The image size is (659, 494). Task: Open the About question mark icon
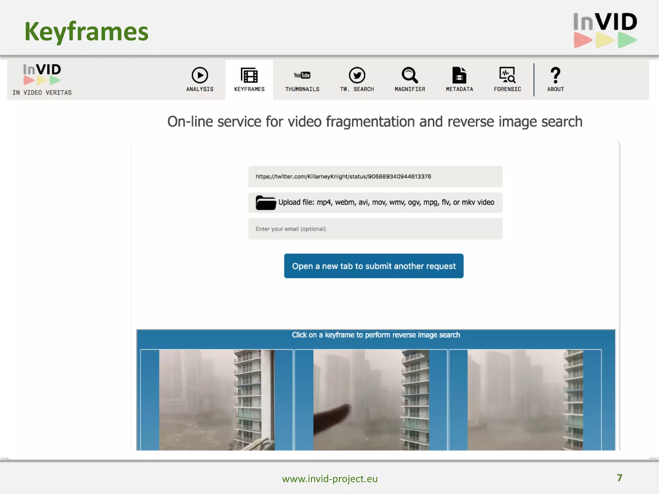(x=555, y=75)
